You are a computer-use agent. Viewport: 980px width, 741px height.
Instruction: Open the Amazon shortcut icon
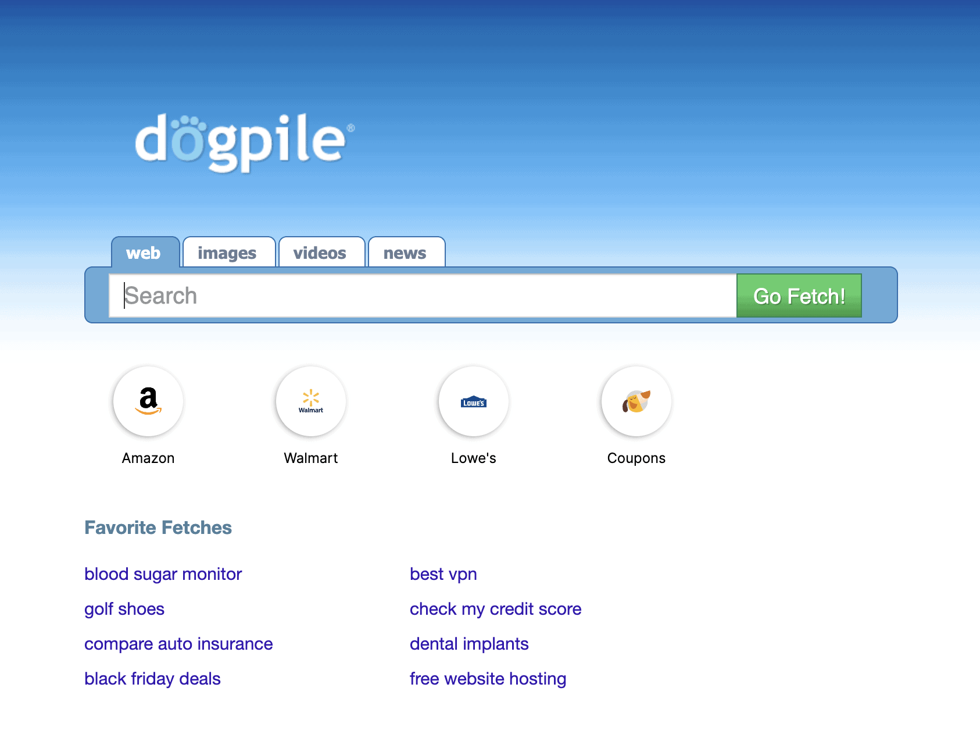(x=148, y=401)
